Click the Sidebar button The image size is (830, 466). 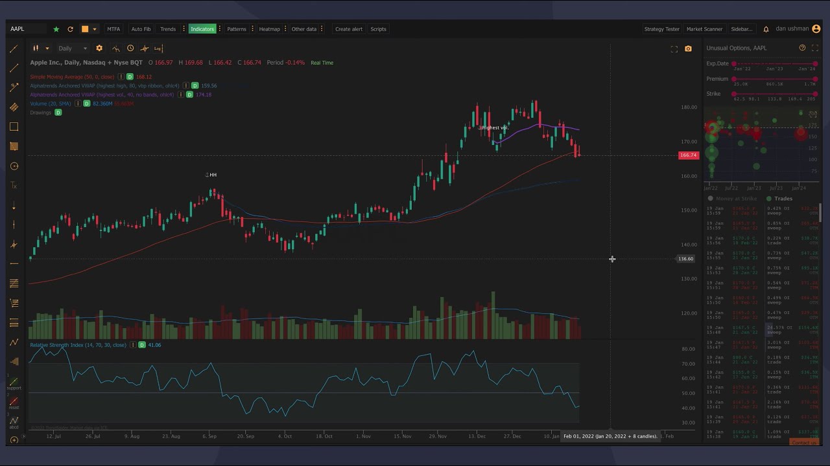pos(742,29)
